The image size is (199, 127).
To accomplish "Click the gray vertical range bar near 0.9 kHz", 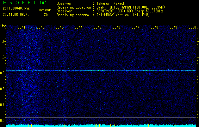I will pyautogui.click(x=6, y=73).
